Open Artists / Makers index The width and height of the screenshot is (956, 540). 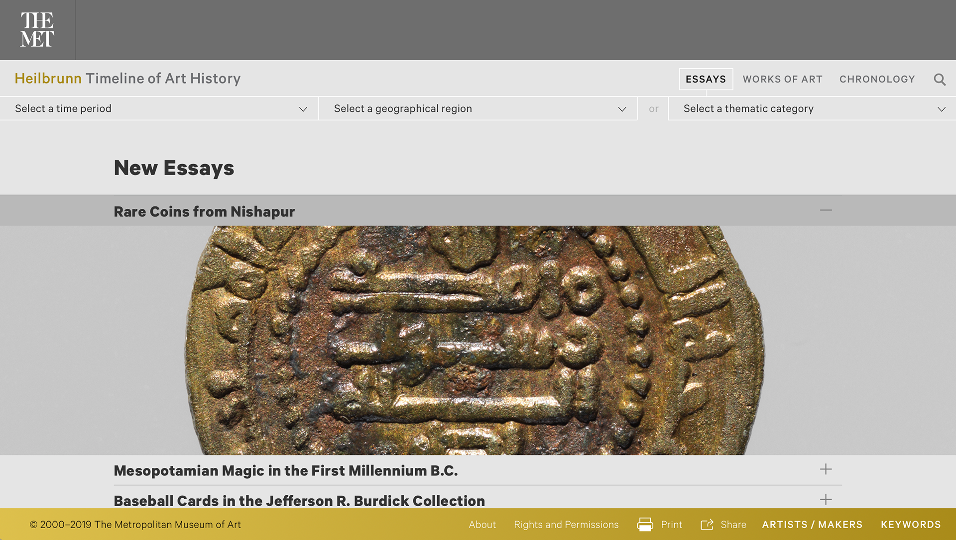point(812,525)
